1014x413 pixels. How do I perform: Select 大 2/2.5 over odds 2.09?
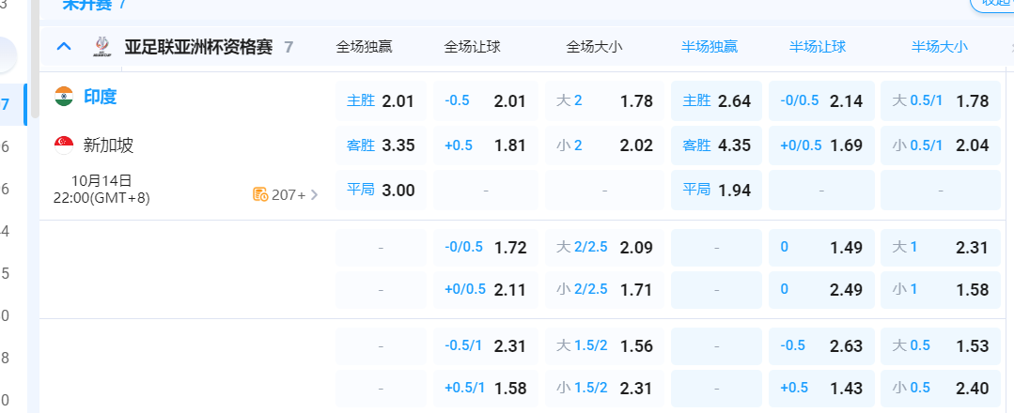click(604, 248)
